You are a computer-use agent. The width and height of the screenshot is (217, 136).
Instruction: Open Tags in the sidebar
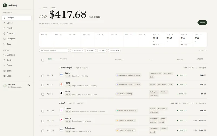pos(17,44)
